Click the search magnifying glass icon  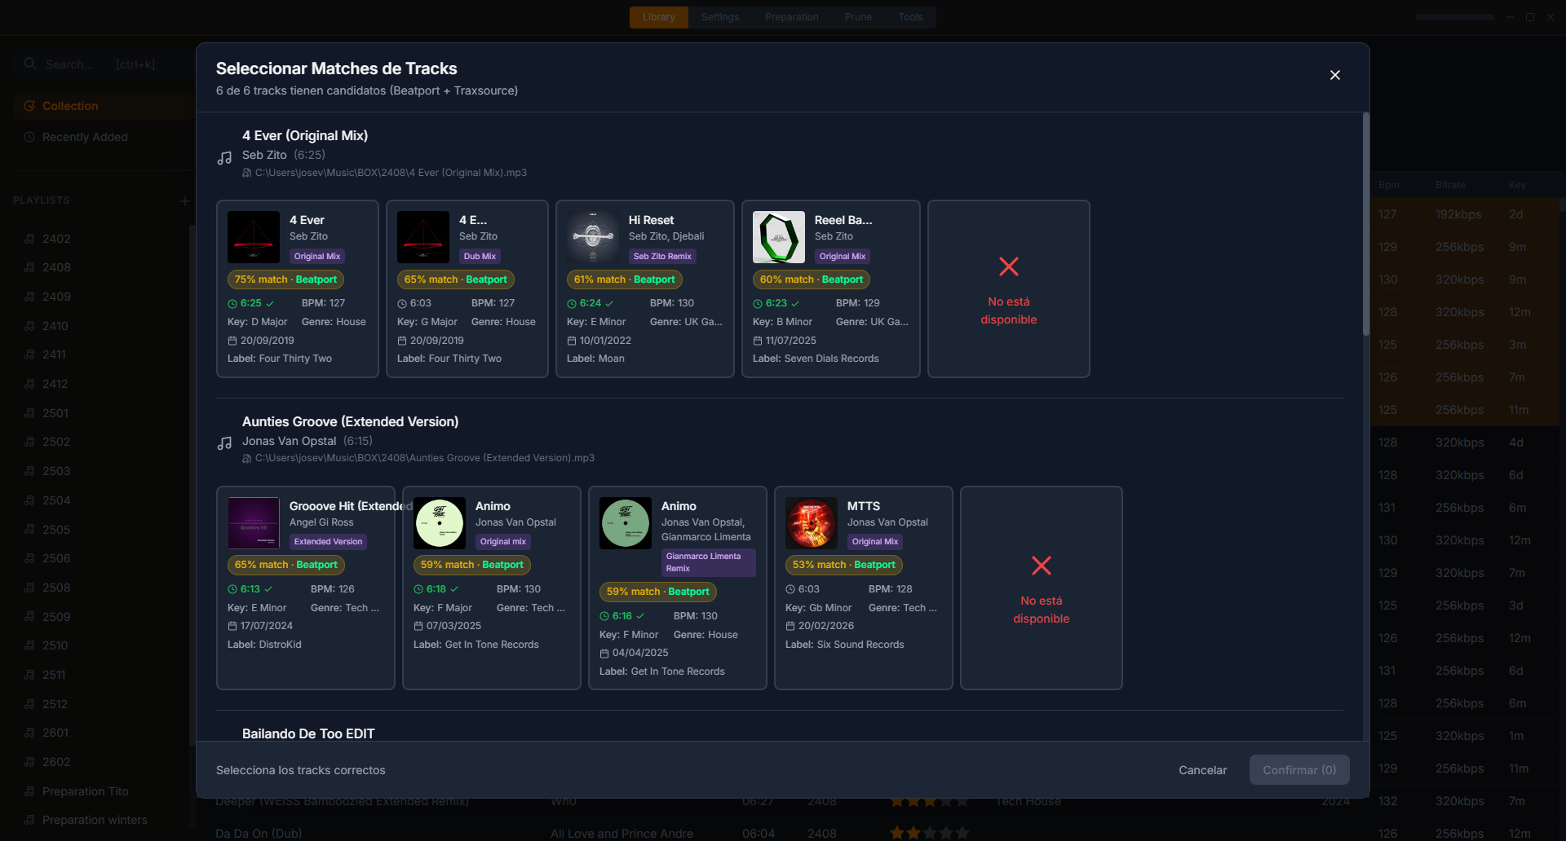(x=30, y=64)
